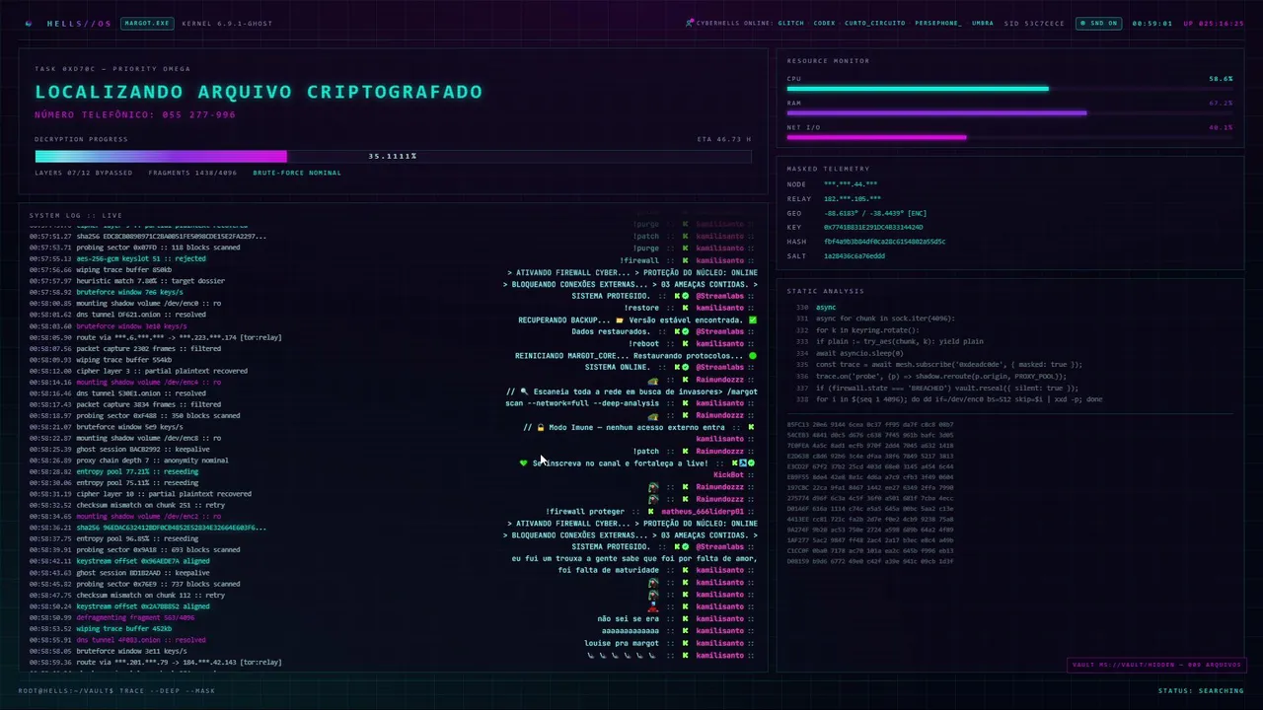Click the verified badge on the 'Dados restaurados.' row

(x=688, y=331)
